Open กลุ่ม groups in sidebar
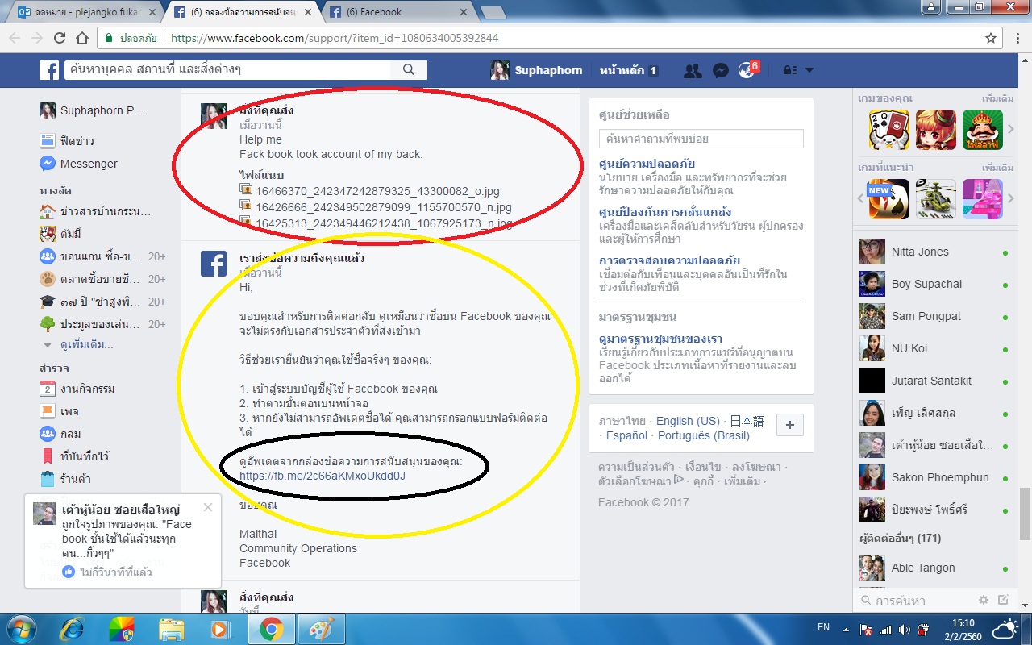 (60, 434)
